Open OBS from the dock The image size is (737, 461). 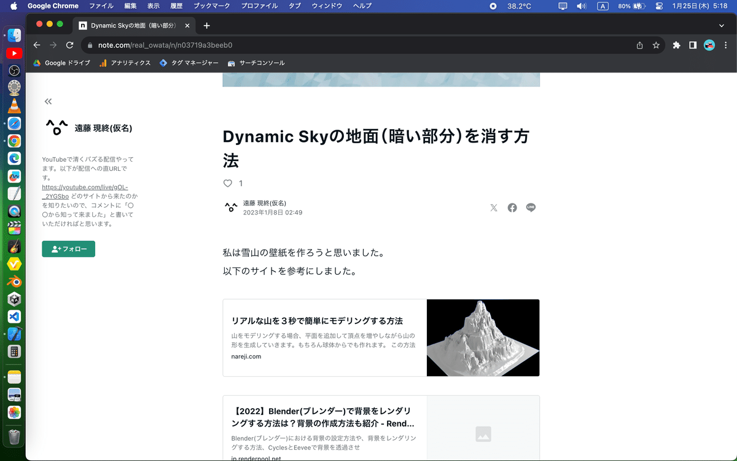[14, 71]
